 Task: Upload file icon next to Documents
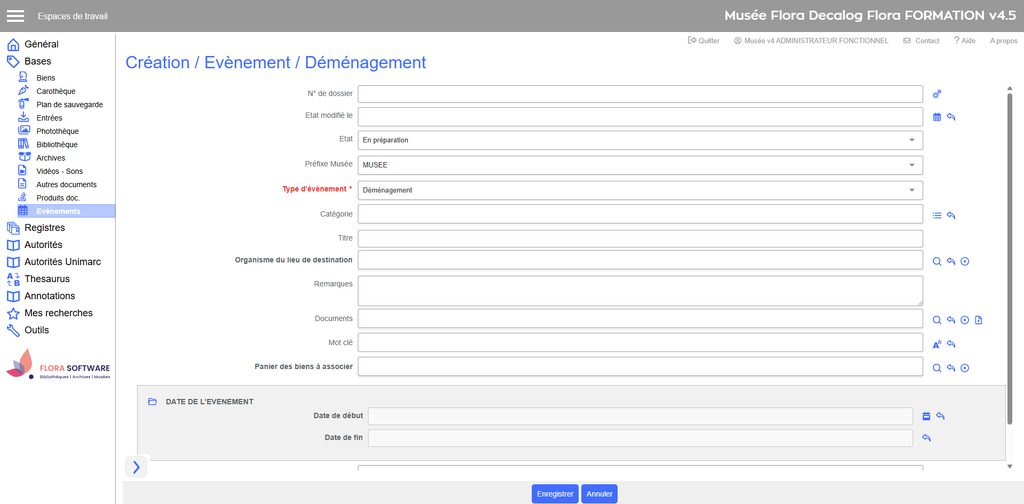(x=978, y=320)
